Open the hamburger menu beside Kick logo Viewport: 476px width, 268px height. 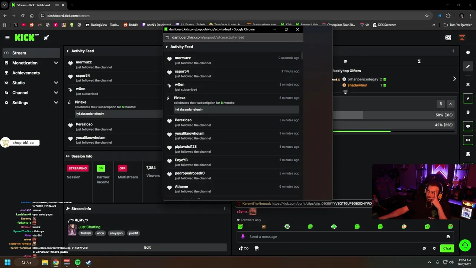click(7, 38)
